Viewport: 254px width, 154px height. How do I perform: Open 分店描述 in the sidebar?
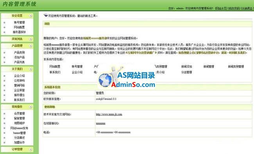coord(19,138)
